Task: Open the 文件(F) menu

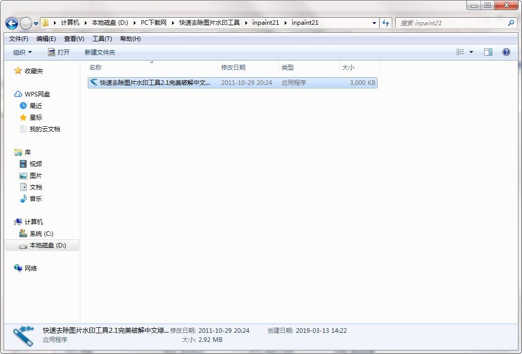Action: pos(18,38)
